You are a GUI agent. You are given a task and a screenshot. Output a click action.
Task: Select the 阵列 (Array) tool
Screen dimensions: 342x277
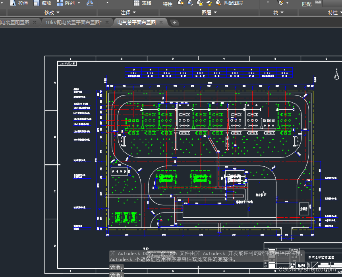pyautogui.click(x=66, y=3)
